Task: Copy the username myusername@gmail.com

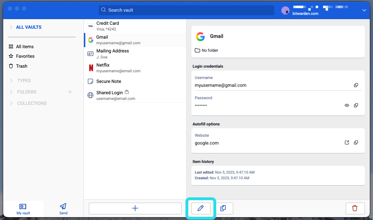Action: [x=356, y=85]
